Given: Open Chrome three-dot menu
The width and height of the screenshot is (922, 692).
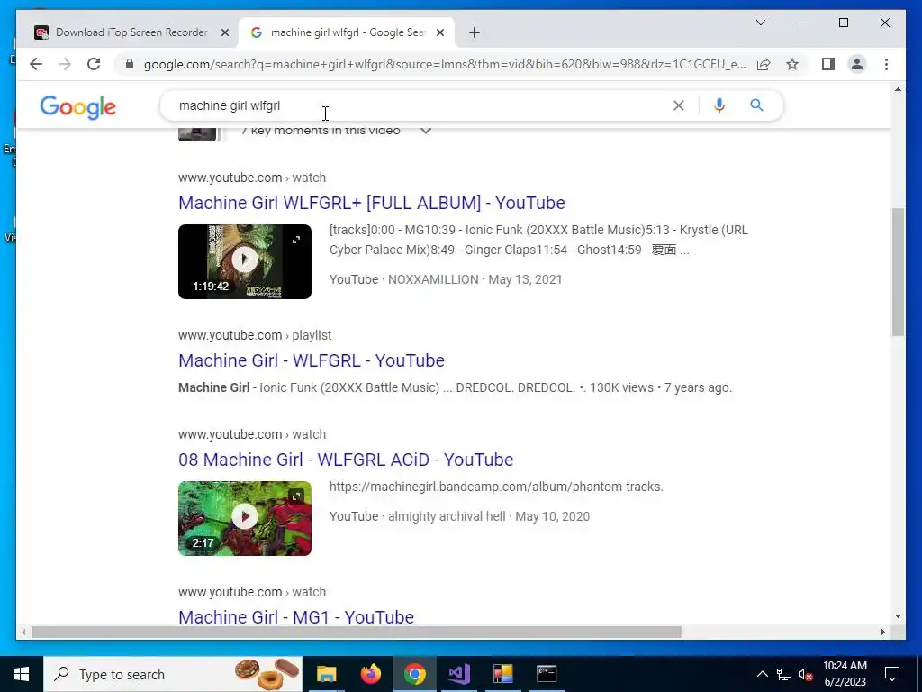Looking at the screenshot, I should (x=886, y=64).
